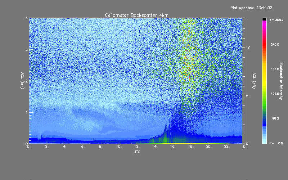The height and width of the screenshot is (180, 288).
Task: Click the "AGL (kft)" right axis label
Action: [254, 81]
